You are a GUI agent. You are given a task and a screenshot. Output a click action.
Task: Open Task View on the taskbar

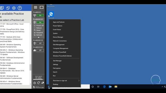pos(98,87)
